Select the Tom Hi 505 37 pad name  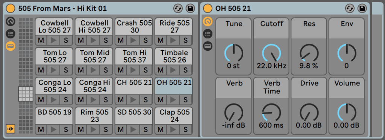[134, 56]
